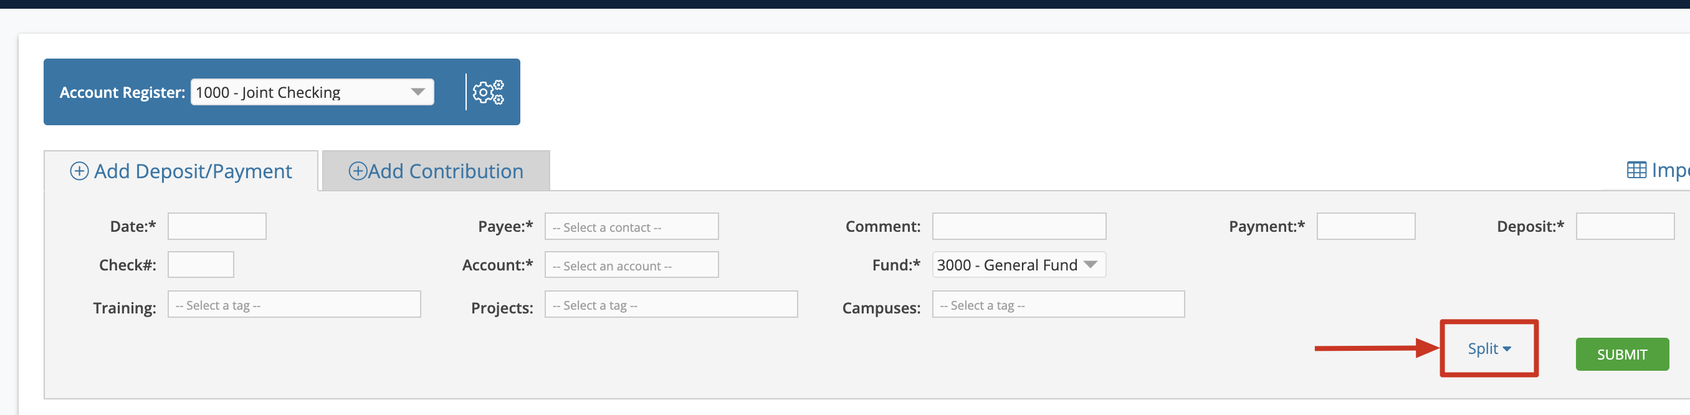
Task: Switch to the Add Contribution tab
Action: coord(436,171)
